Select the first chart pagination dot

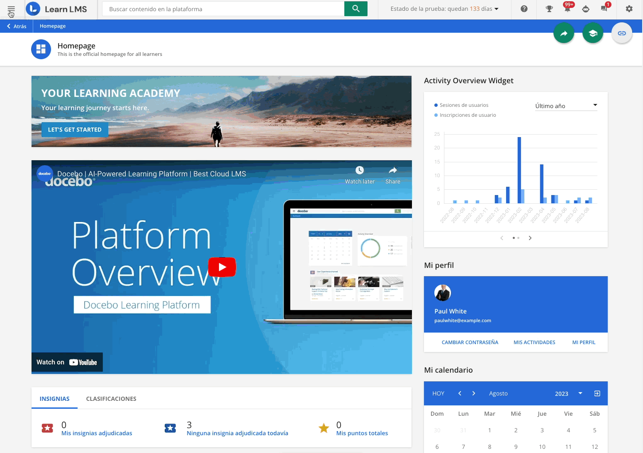click(514, 238)
